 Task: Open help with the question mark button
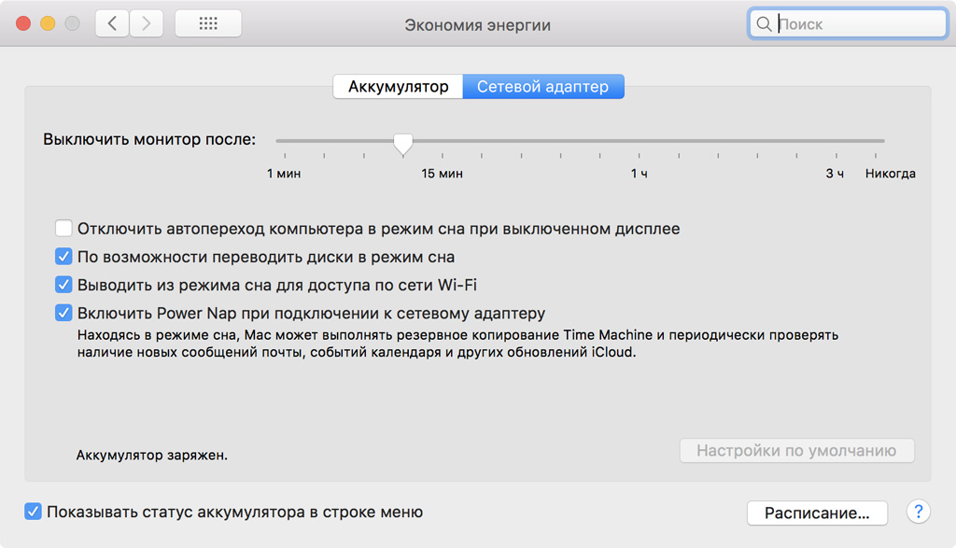point(919,512)
